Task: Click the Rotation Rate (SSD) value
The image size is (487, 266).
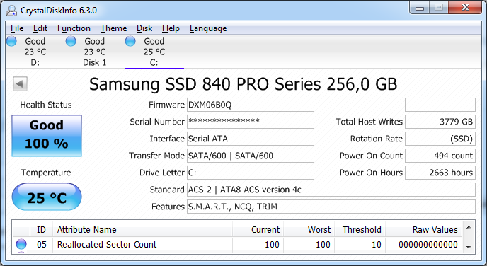Action: click(440, 139)
